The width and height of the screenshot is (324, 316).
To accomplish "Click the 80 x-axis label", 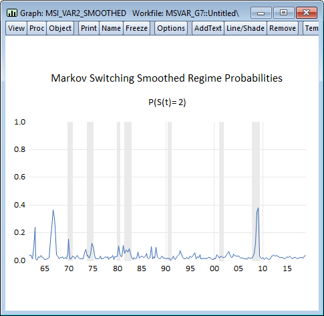I will click(x=118, y=268).
